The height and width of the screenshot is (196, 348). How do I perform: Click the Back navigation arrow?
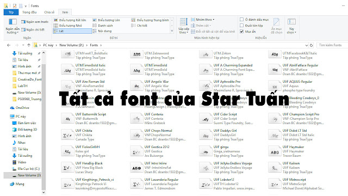pos(9,45)
